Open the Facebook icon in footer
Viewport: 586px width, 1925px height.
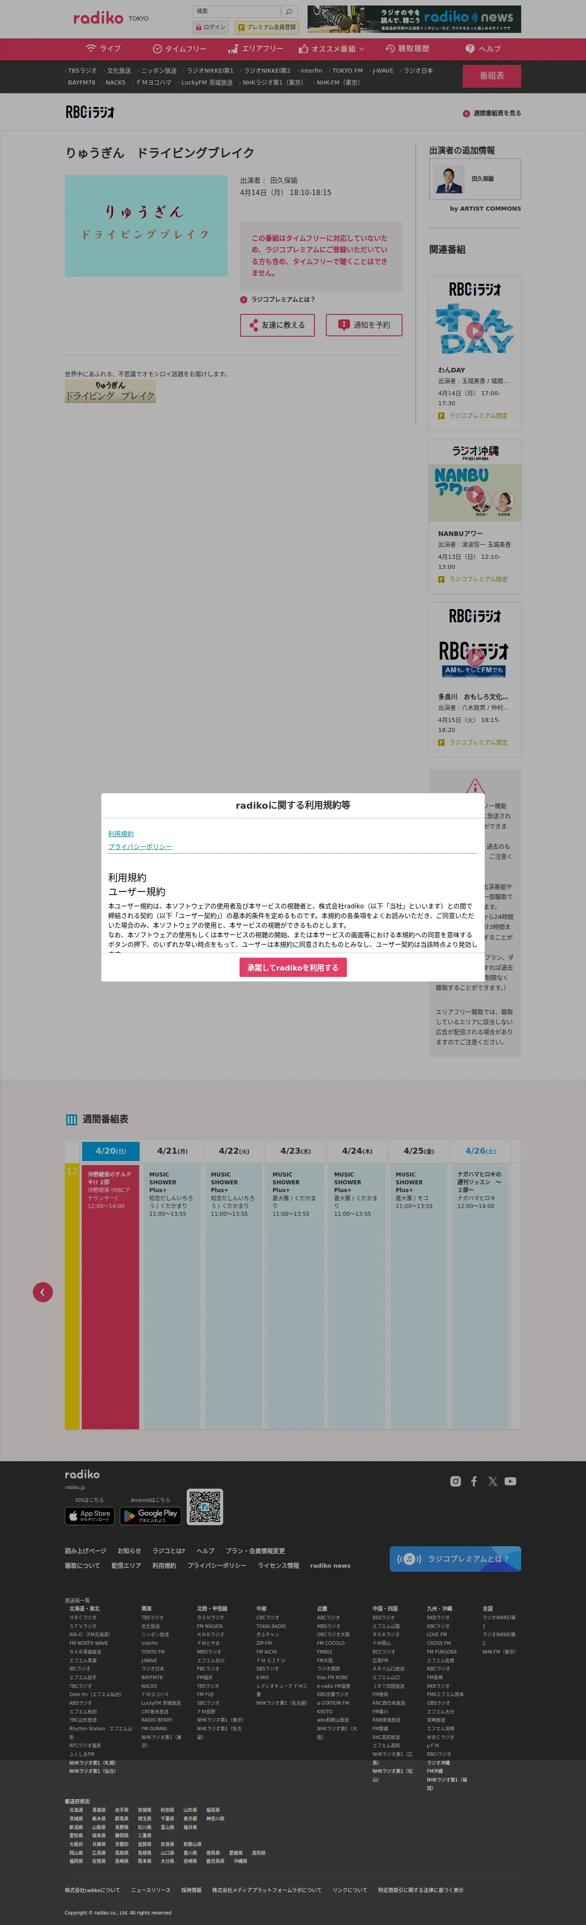coord(473,1481)
